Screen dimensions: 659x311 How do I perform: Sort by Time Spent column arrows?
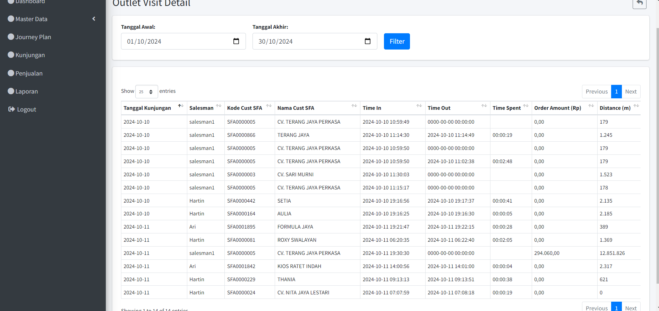tap(526, 106)
